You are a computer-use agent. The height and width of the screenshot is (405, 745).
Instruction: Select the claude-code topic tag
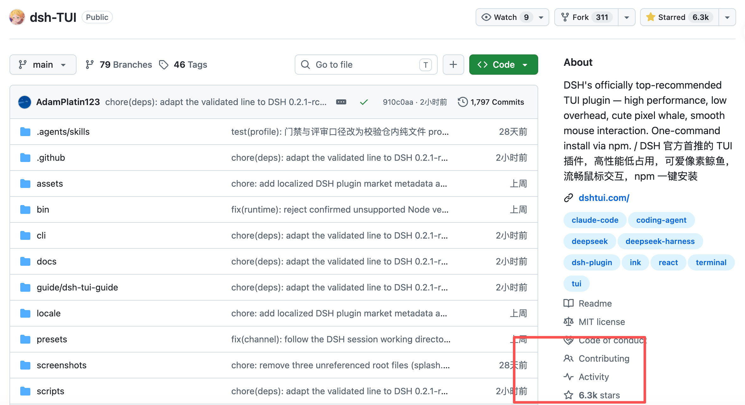[595, 220]
